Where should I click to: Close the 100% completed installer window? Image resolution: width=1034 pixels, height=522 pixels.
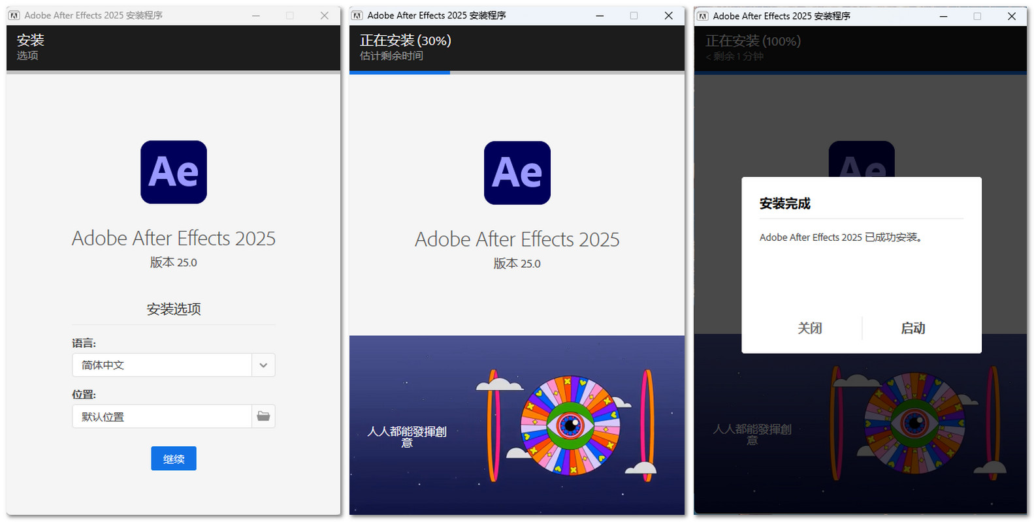point(1011,16)
